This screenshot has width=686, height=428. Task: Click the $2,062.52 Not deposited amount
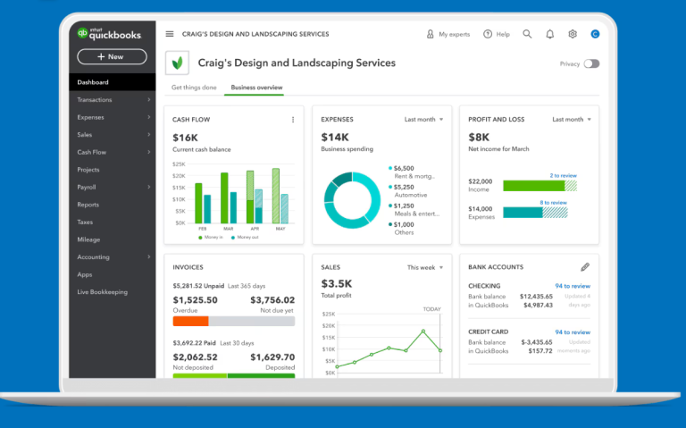[x=195, y=357]
